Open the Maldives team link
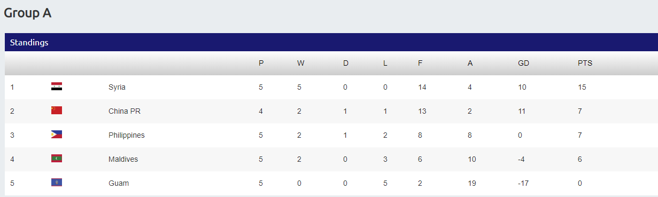 [x=123, y=159]
